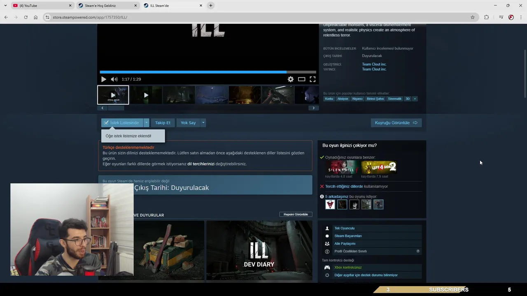The width and height of the screenshot is (527, 296).
Task: Click Hepsini Görüntüle button
Action: point(296,214)
